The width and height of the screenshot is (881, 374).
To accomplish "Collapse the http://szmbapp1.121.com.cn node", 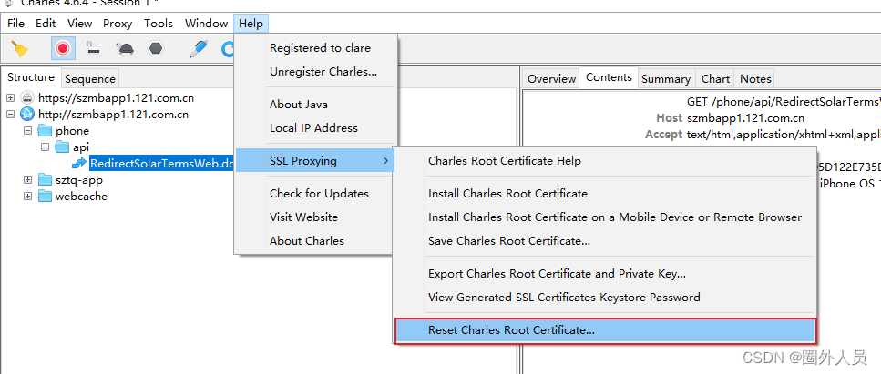I will click(10, 114).
